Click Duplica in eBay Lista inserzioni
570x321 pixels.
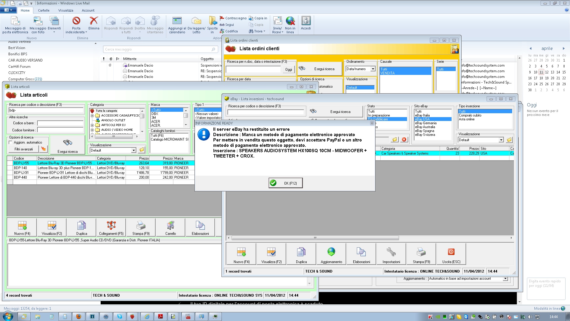[x=301, y=254]
